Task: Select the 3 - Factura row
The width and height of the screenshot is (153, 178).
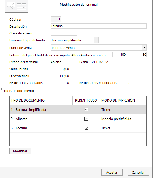Action: point(78,128)
